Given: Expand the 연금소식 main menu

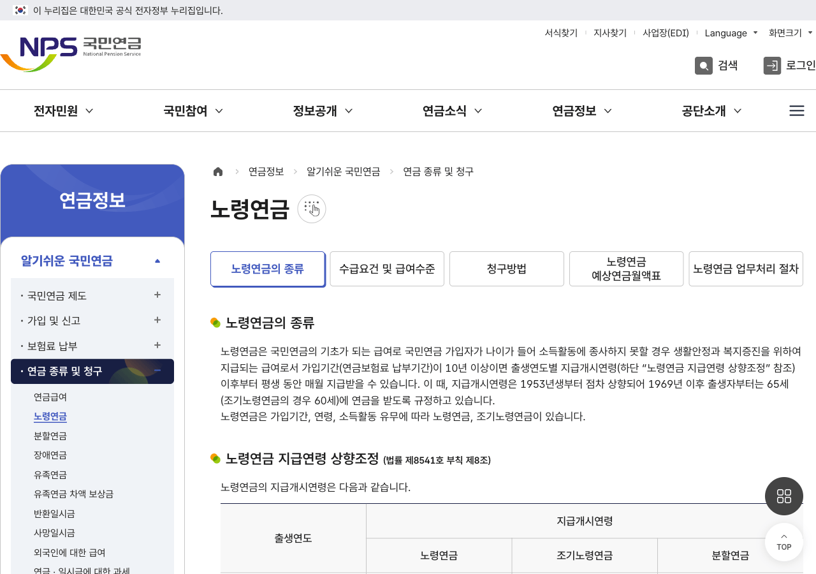Looking at the screenshot, I should tap(453, 111).
